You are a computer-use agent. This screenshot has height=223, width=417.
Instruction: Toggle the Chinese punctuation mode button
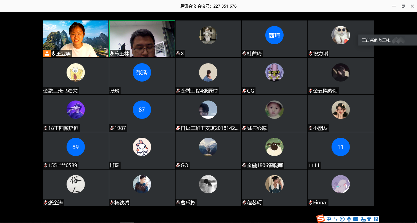pos(335,219)
